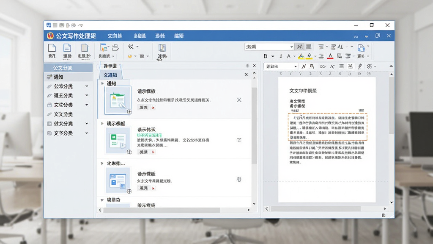Expand the last sidebar category row chevron
Viewport: 433px width, 244px height.
point(87,133)
